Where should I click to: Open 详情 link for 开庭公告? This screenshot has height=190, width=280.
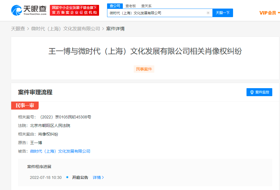pyautogui.click(x=98, y=177)
